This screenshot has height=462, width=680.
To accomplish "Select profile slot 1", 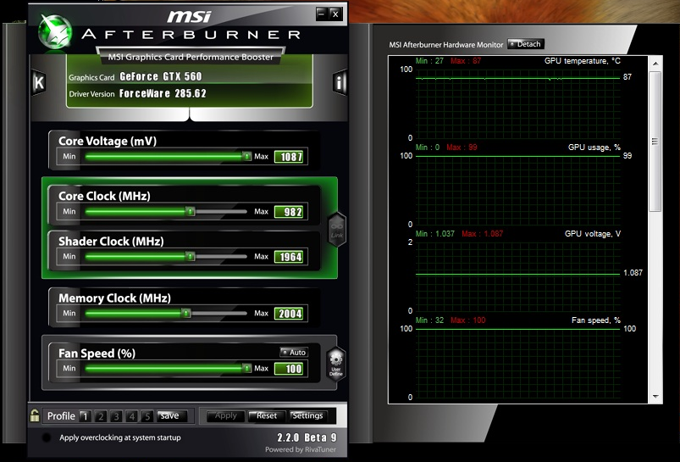I will click(x=85, y=416).
